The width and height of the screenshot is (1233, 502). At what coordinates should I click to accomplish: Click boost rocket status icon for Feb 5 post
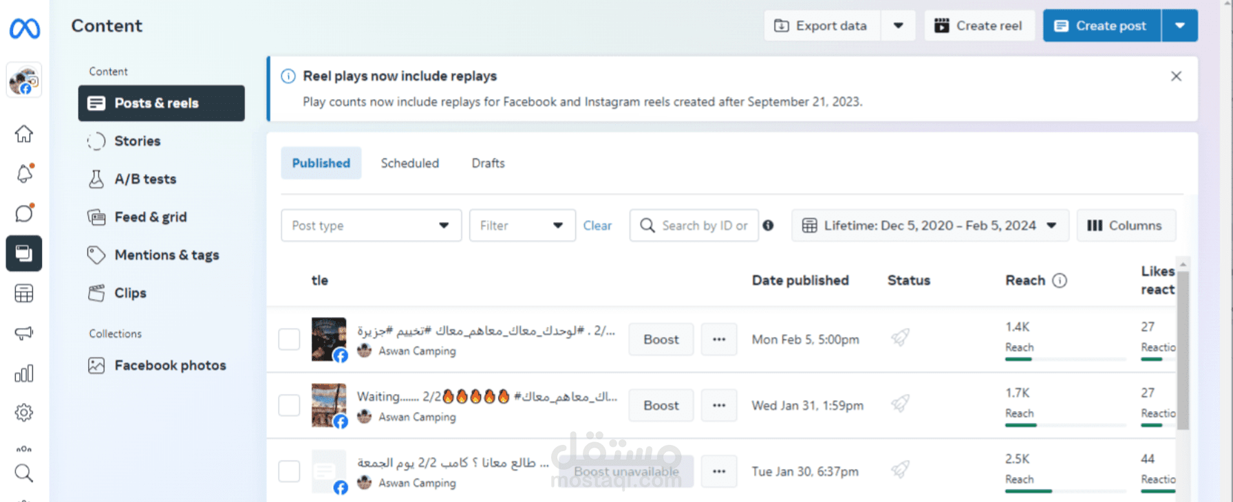[x=900, y=338]
